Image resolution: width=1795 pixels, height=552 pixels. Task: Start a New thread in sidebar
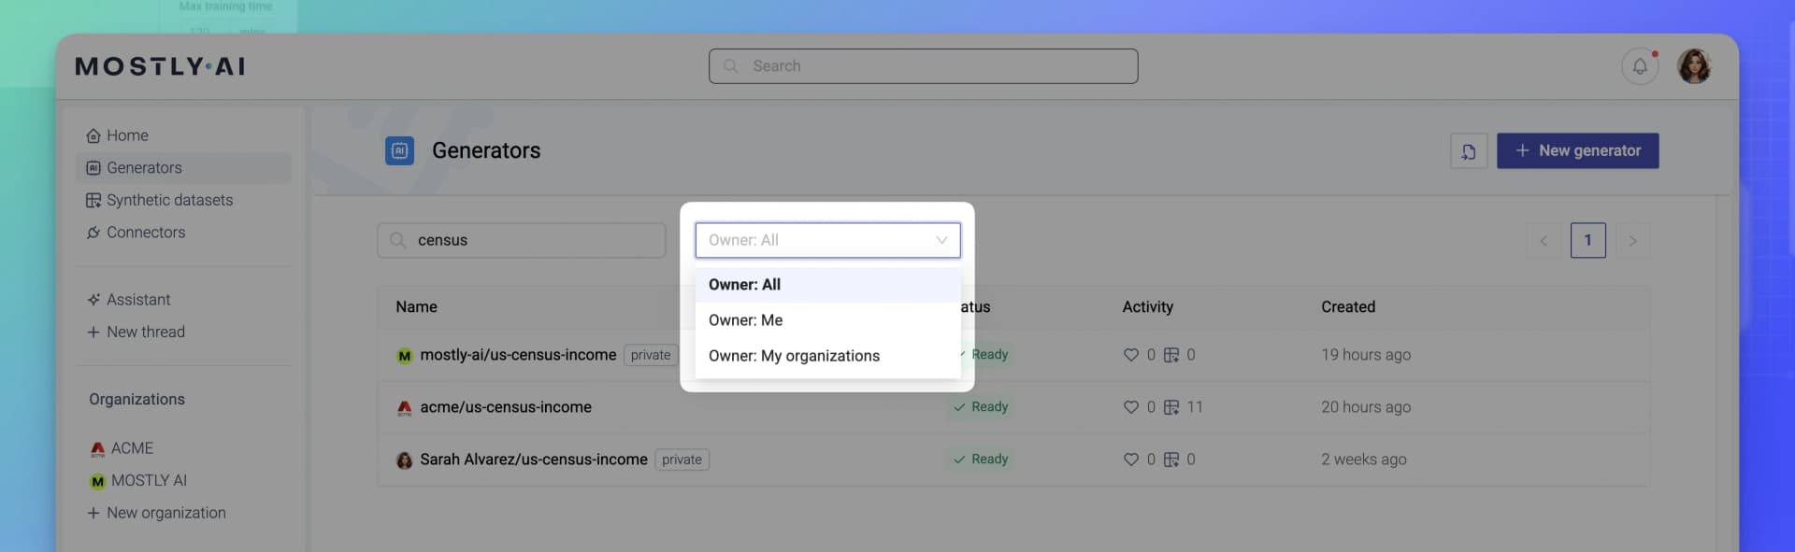tap(145, 332)
